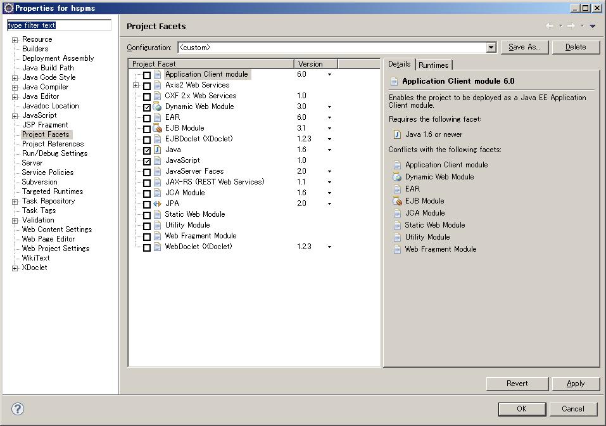
Task: Focus the type filter text field
Action: point(59,25)
